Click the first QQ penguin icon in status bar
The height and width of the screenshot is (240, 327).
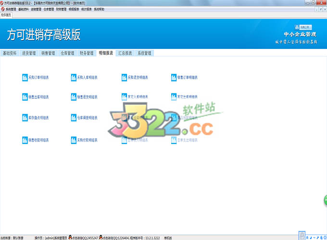coord(70,237)
